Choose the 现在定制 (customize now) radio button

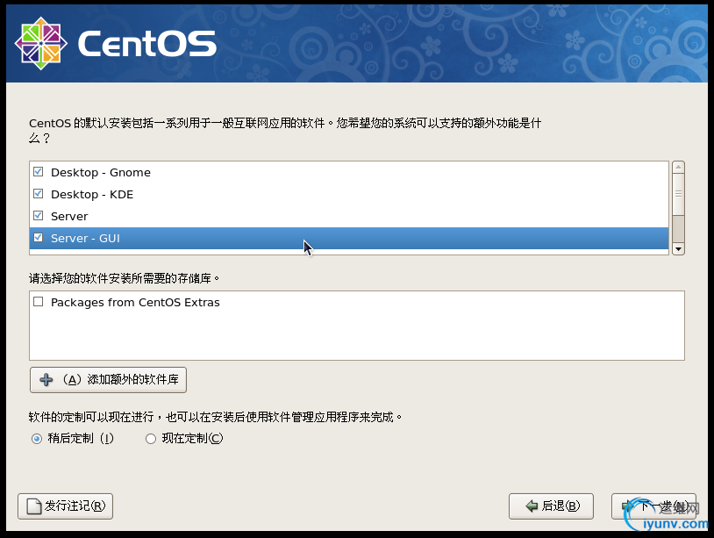click(151, 439)
